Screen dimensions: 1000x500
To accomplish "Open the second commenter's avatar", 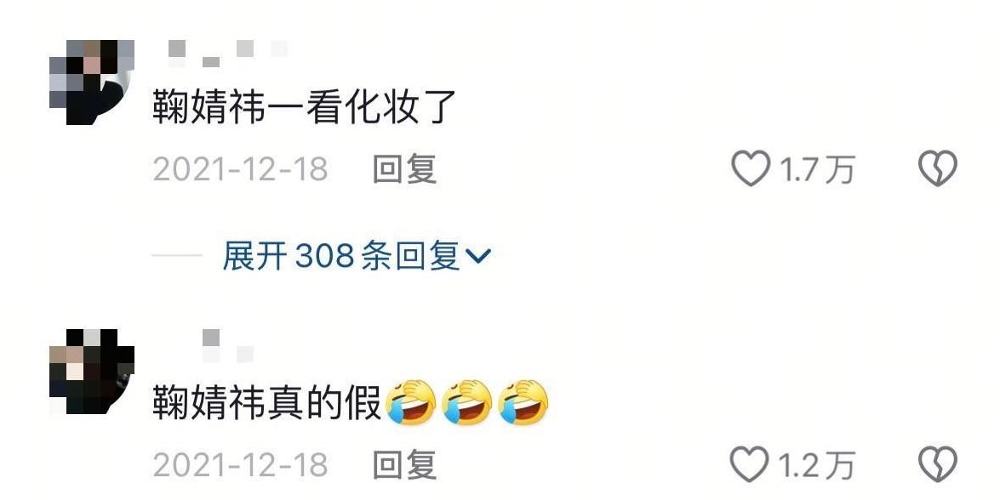I will [92, 372].
